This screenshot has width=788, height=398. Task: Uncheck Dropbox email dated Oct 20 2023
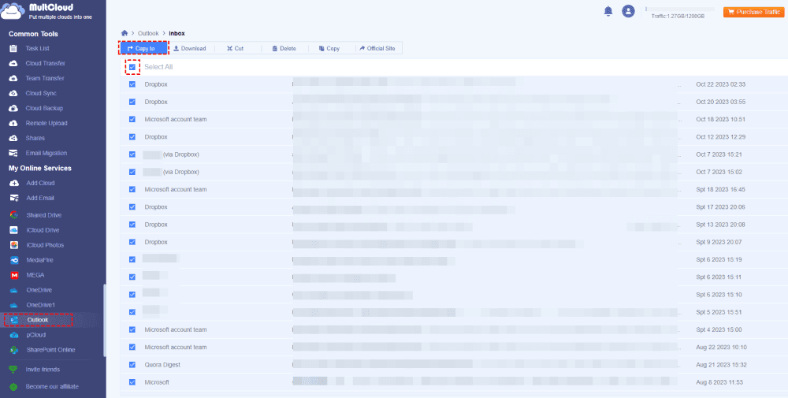[132, 102]
